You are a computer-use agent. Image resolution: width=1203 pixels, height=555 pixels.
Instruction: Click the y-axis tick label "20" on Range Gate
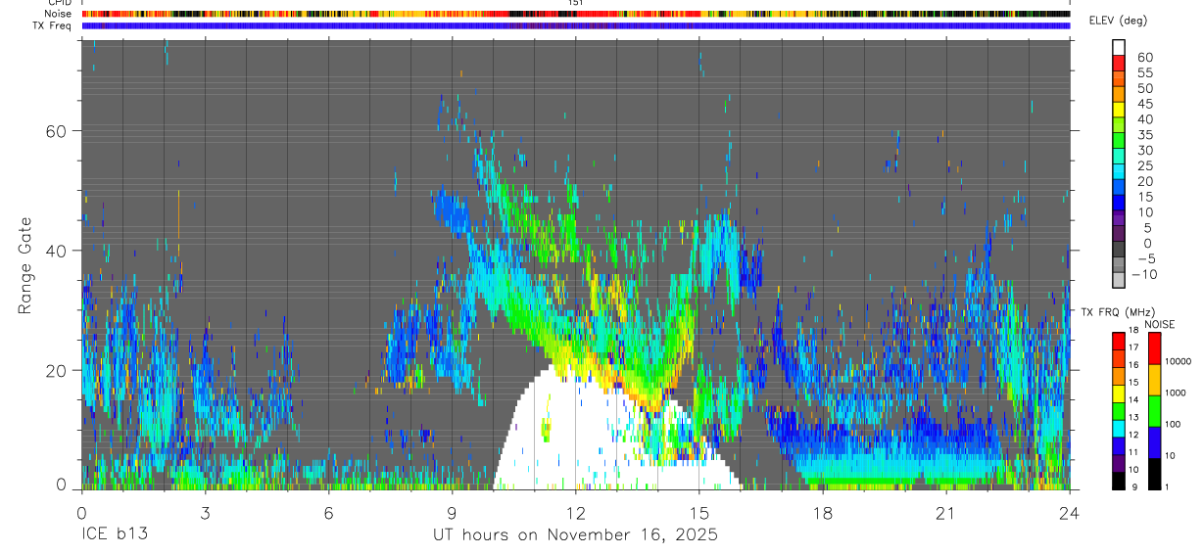point(56,370)
